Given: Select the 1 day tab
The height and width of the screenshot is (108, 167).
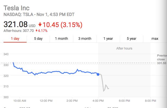Looking at the screenshot, I should [x=15, y=38].
